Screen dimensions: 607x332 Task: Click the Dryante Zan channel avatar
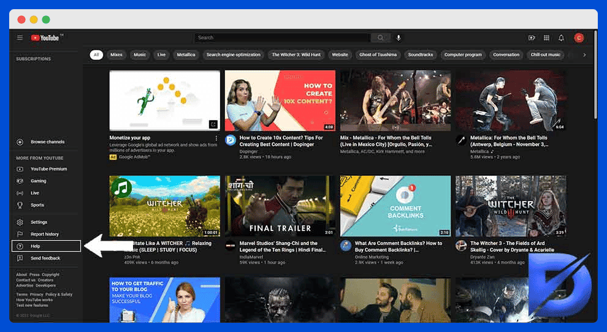460,246
